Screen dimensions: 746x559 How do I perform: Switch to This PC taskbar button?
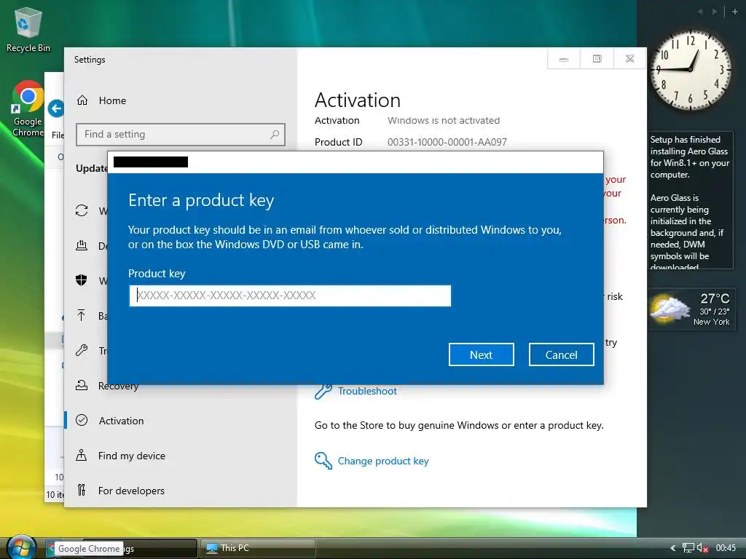point(257,548)
